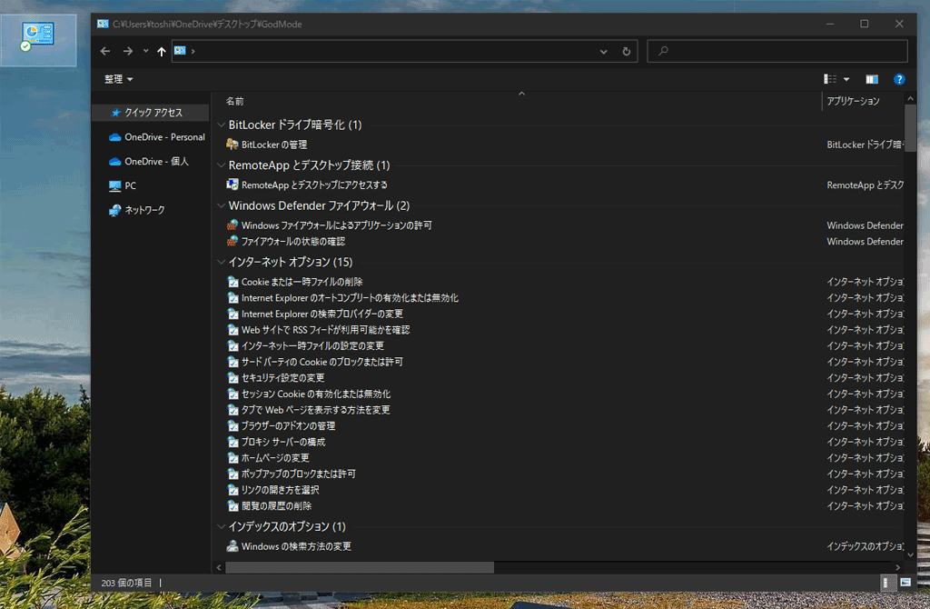Collapse the インターネット オプション group
Viewport: 930px width, 609px height.
click(222, 262)
